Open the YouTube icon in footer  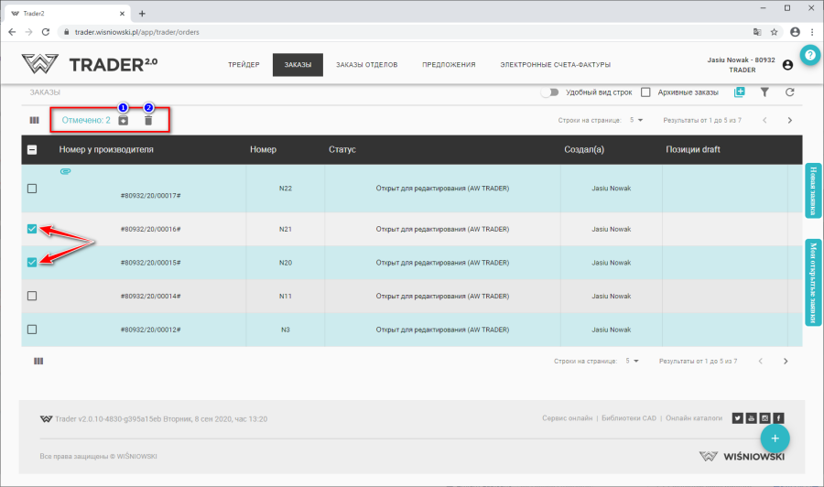coord(751,418)
